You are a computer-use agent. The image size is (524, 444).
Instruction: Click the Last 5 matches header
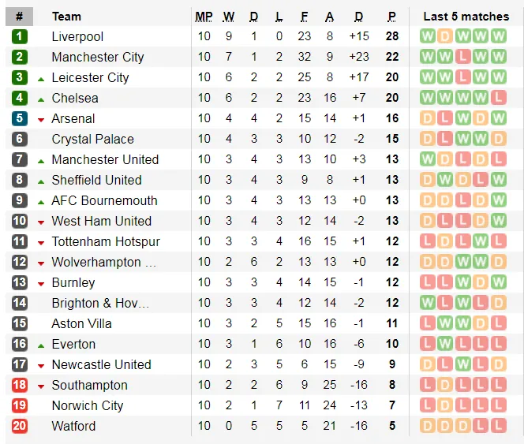(466, 17)
